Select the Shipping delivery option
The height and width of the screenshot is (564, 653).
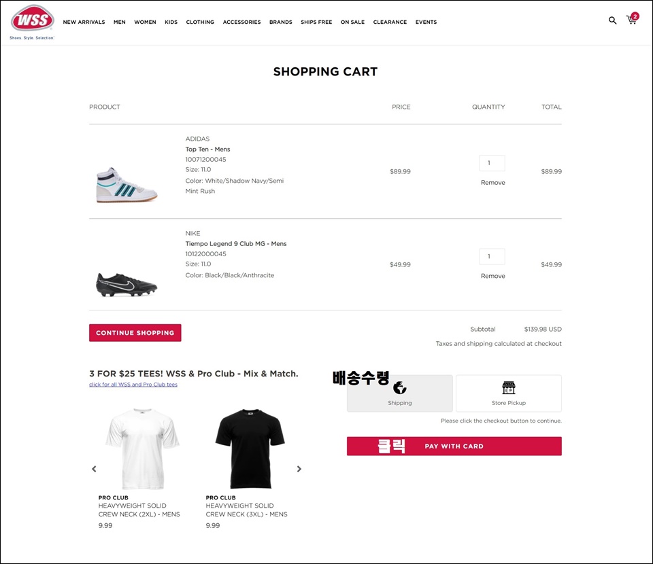point(400,393)
